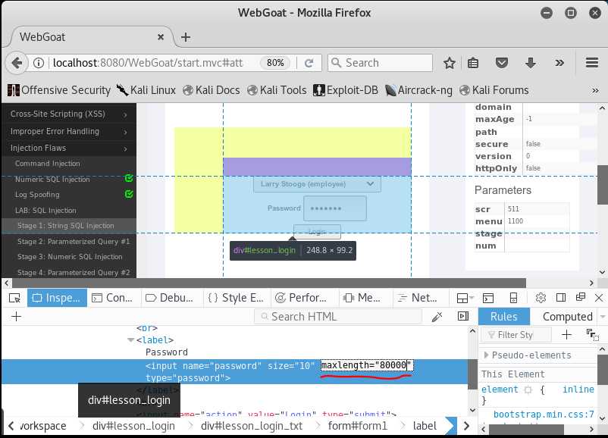Open the Performance tab
This screenshot has height=438, width=608.
click(301, 298)
